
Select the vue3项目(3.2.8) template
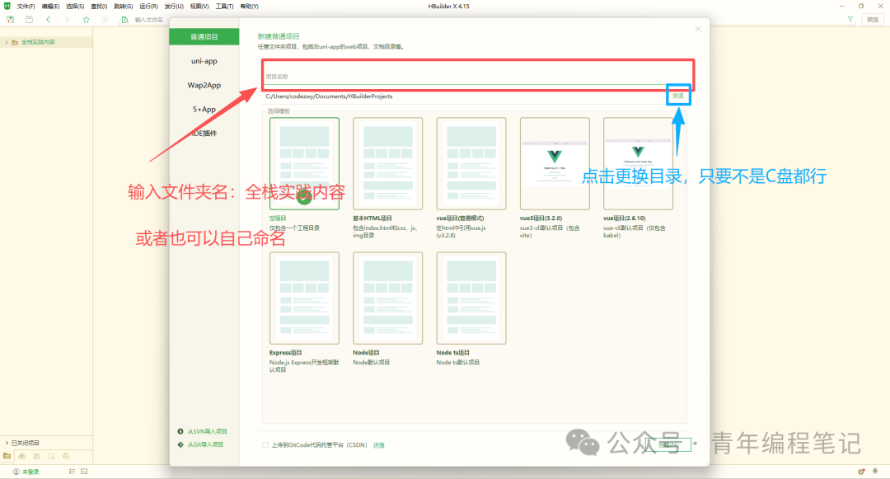[555, 164]
